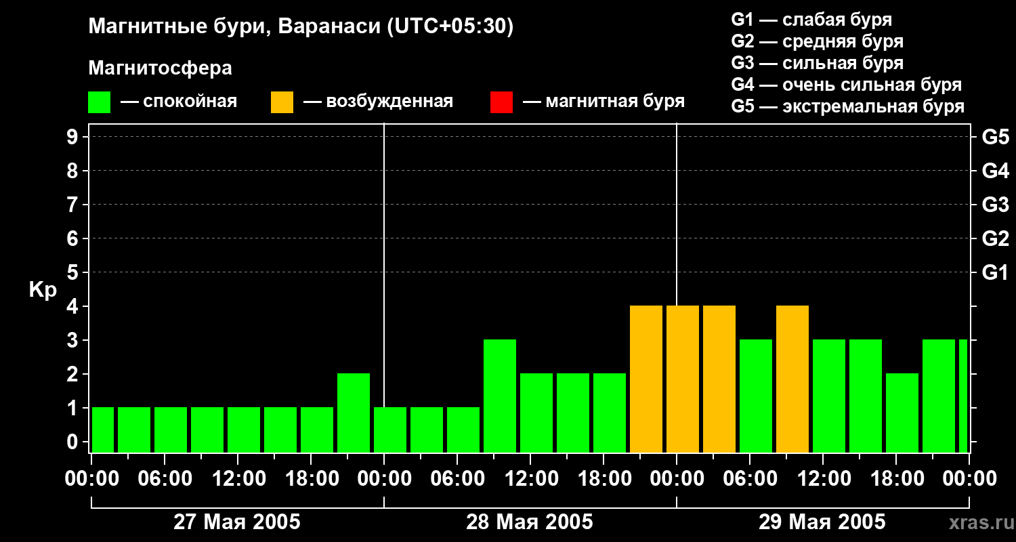Select the green Kp 3 bar on 28 Мая
The height and width of the screenshot is (542, 1016).
pyautogui.click(x=500, y=396)
